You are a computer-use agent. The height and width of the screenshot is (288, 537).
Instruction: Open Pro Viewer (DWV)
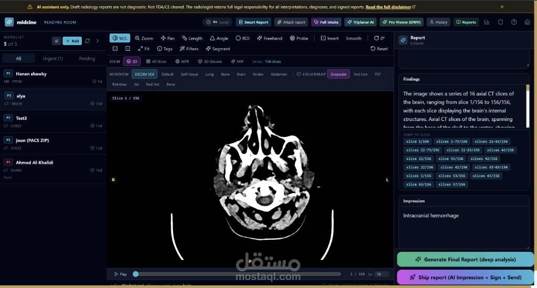point(401,22)
